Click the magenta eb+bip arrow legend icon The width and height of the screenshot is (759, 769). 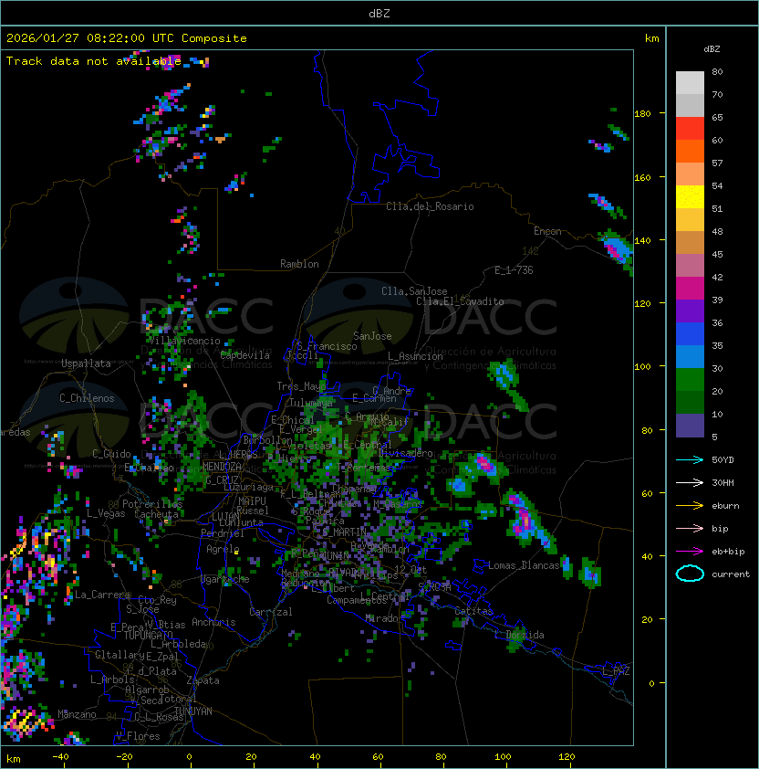coord(690,552)
